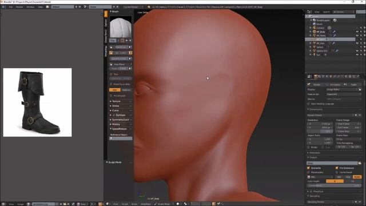366x206 pixels.
Task: Switch to the Grease Pencil tool shelf tab
Action: [x=106, y=35]
